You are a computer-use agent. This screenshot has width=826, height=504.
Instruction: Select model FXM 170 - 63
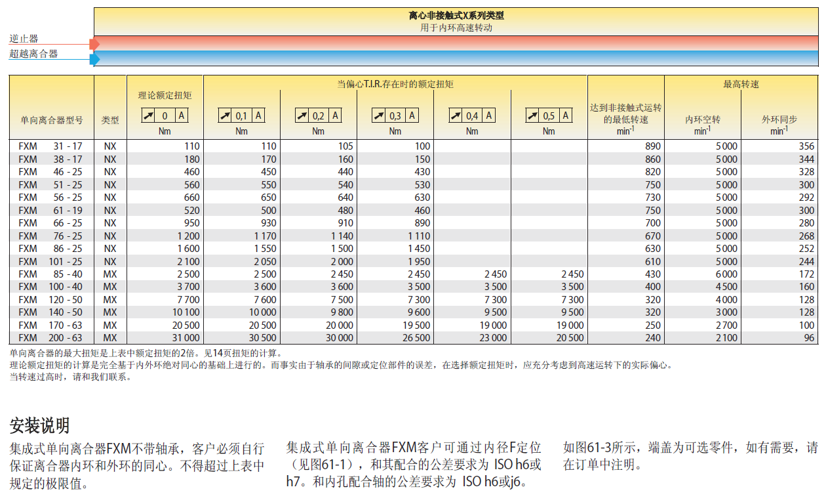50,325
